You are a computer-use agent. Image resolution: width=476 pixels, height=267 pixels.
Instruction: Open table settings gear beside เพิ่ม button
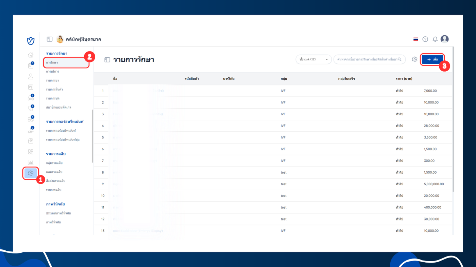tap(414, 59)
